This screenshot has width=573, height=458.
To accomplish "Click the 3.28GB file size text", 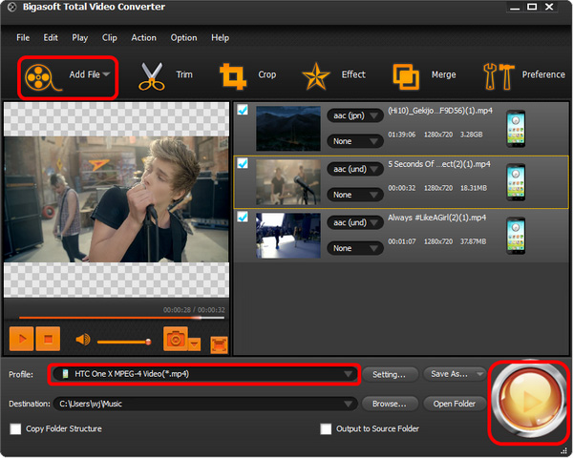I will (x=472, y=135).
